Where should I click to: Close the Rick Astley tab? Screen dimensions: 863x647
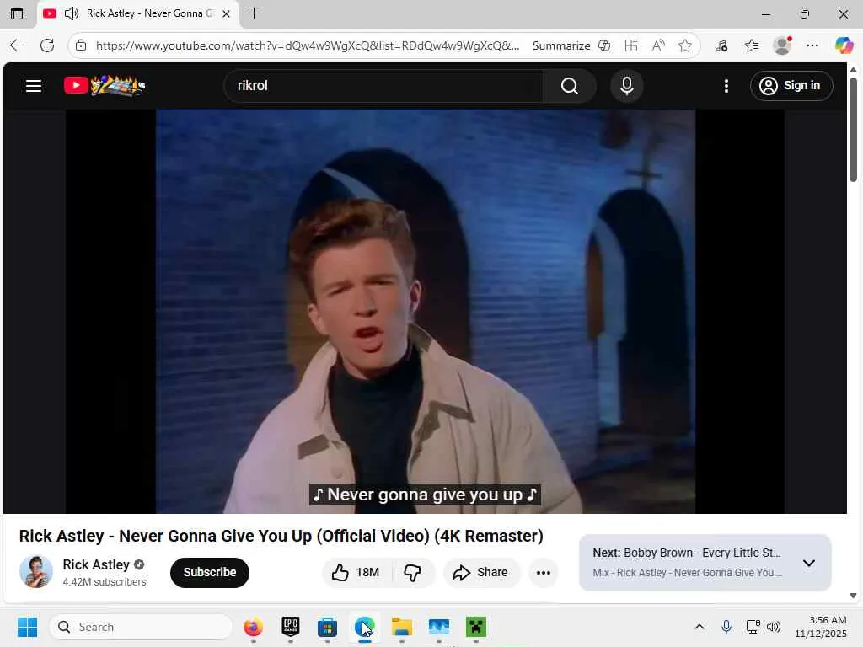click(226, 13)
